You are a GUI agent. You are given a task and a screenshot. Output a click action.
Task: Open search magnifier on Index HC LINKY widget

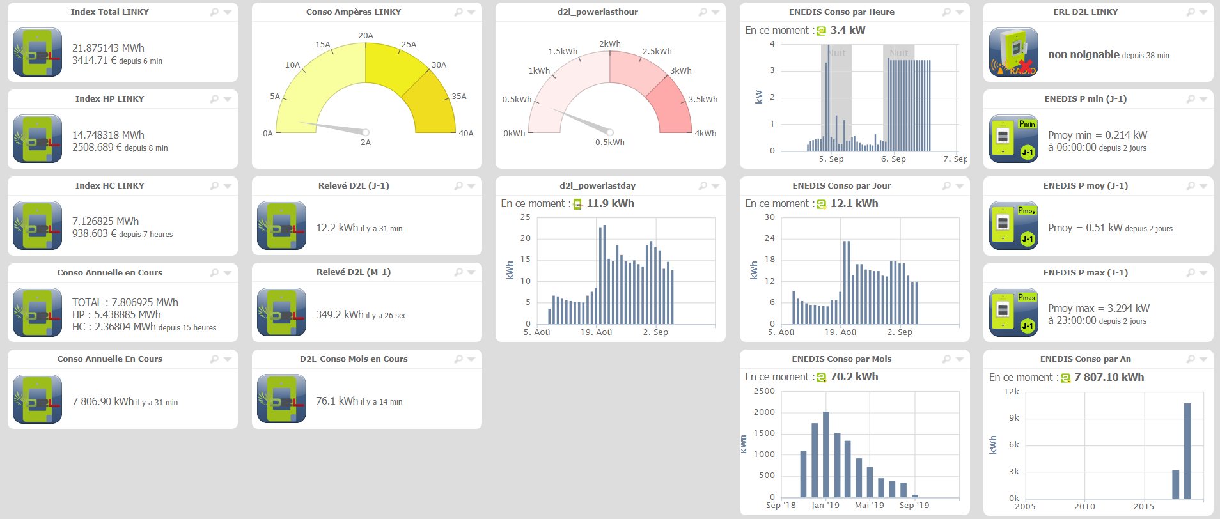214,186
